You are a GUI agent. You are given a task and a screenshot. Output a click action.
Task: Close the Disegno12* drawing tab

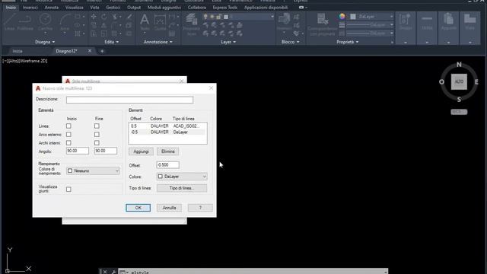(x=90, y=51)
